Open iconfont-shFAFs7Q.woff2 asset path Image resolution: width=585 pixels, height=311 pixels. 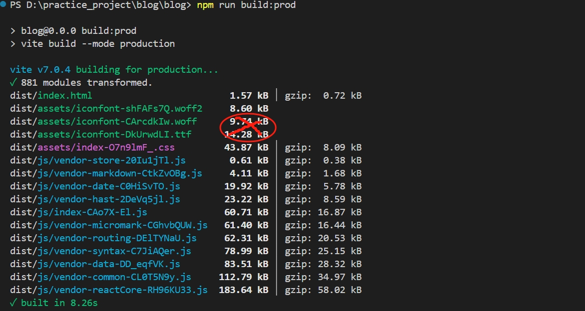point(106,109)
